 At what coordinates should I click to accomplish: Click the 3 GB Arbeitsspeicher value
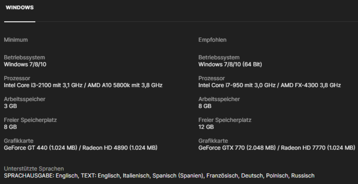point(10,106)
